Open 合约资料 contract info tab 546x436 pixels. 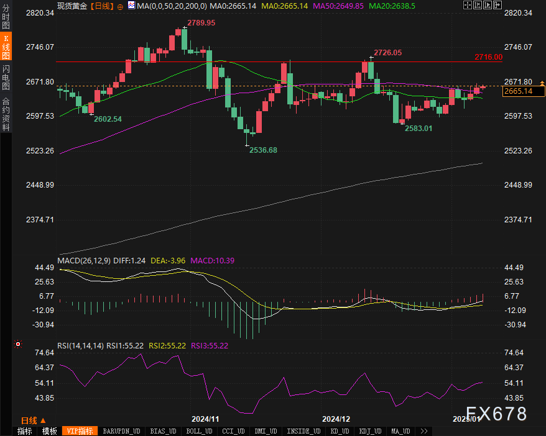coord(6,114)
